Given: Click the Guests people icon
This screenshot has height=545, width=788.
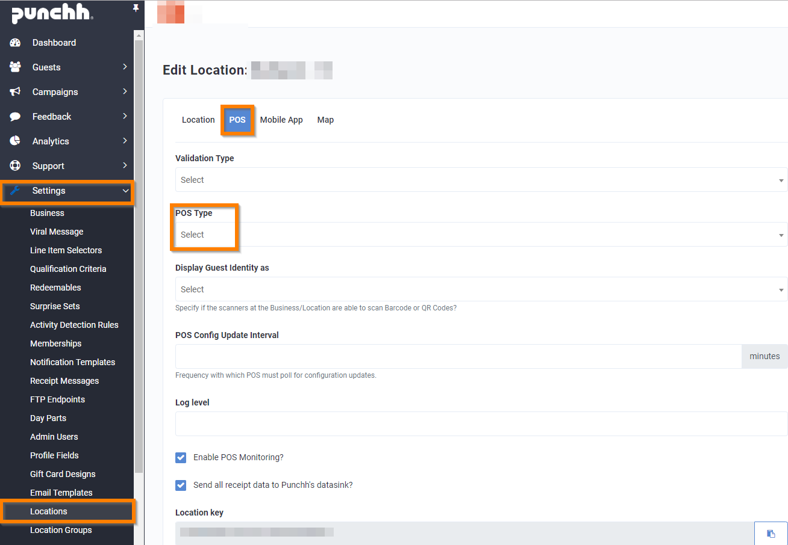Looking at the screenshot, I should point(16,67).
